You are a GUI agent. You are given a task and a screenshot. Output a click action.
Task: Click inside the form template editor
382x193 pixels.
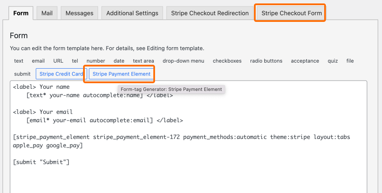click(188, 137)
